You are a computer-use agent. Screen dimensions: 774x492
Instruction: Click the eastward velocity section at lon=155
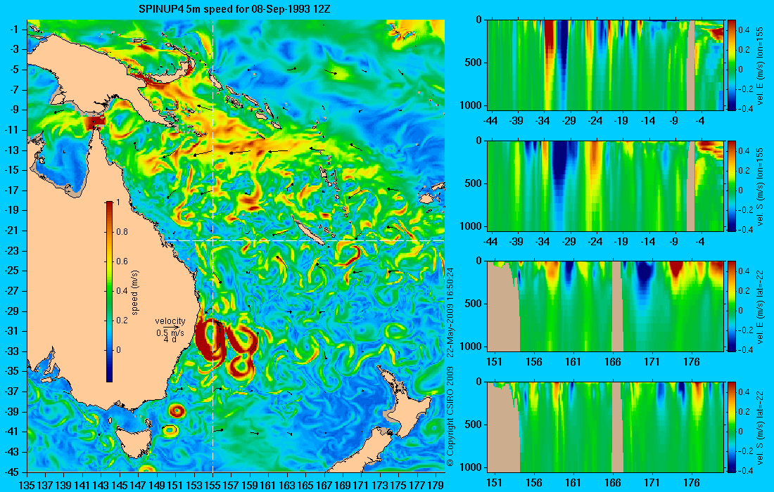click(605, 65)
